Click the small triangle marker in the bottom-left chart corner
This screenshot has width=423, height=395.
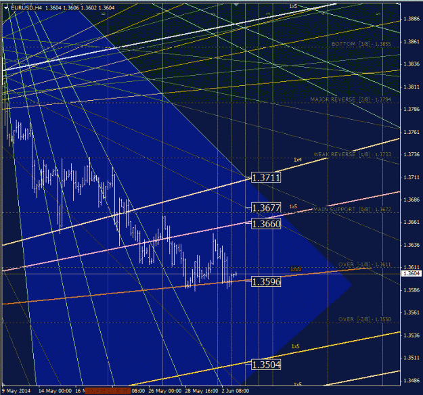click(x=3, y=384)
